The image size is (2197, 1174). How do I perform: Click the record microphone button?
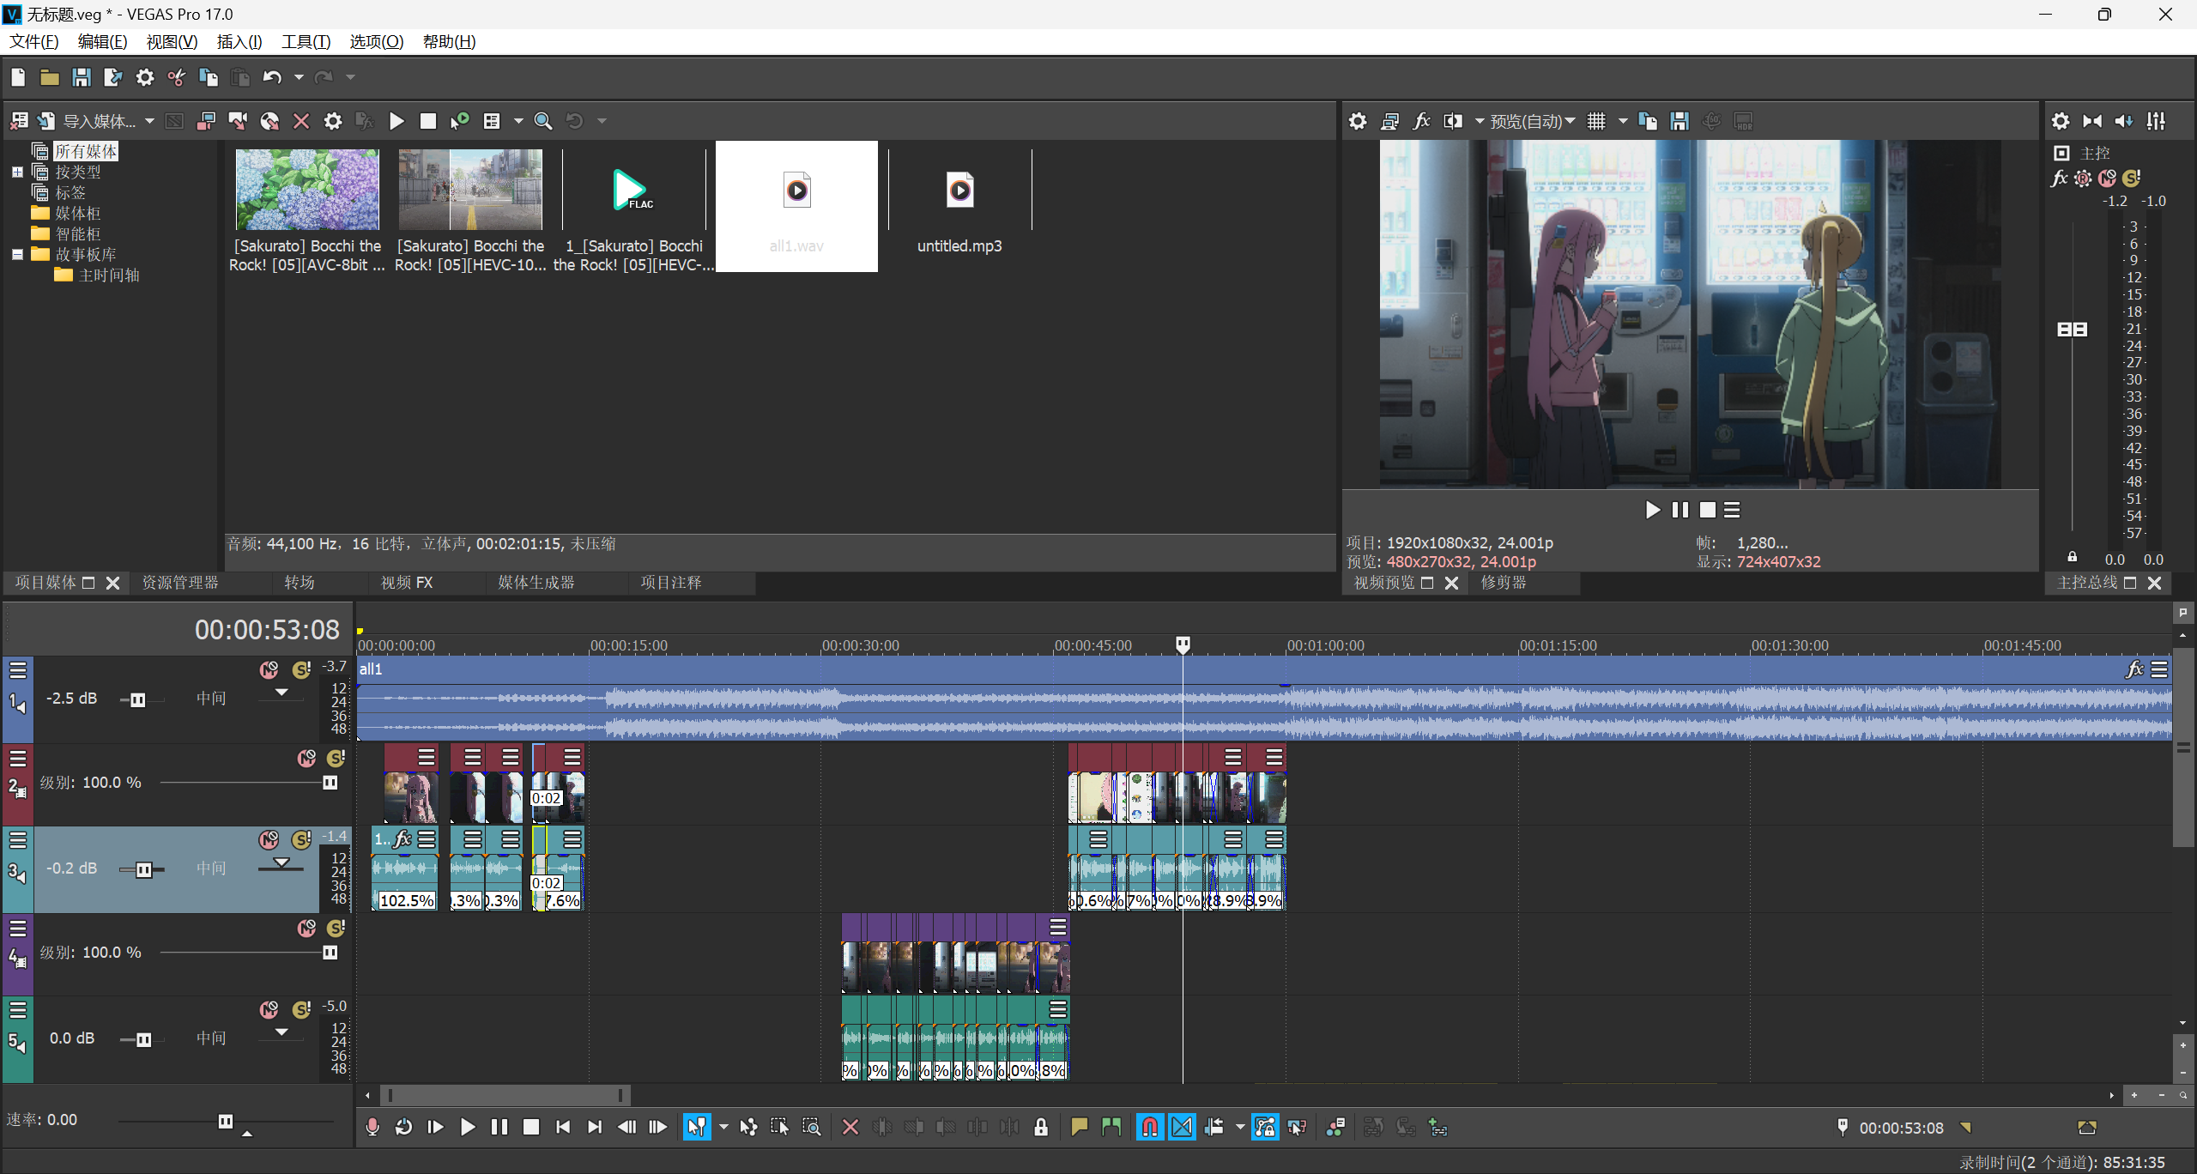(372, 1127)
